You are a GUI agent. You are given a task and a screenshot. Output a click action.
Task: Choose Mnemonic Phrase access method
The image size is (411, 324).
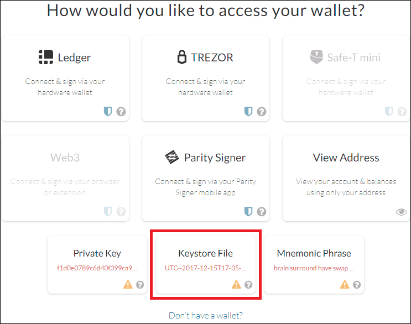point(314,264)
